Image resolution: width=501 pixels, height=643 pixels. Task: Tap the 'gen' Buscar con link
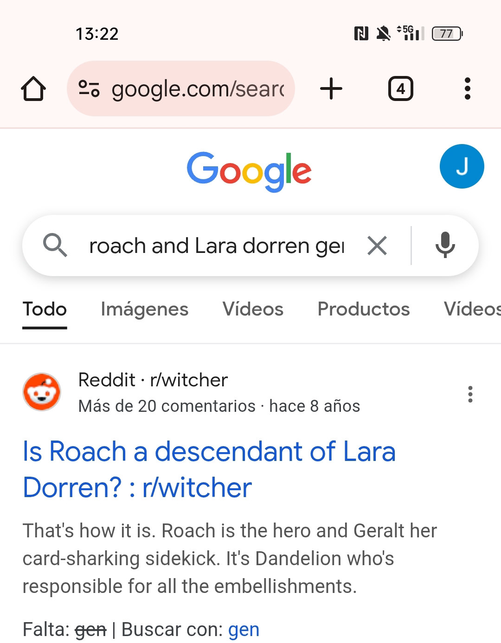pyautogui.click(x=244, y=630)
